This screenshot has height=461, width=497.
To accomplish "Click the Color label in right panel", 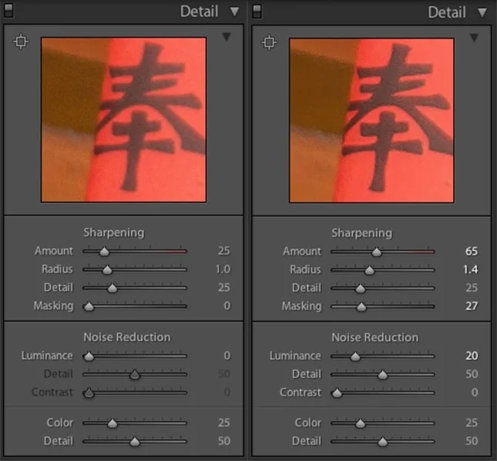I will (307, 423).
